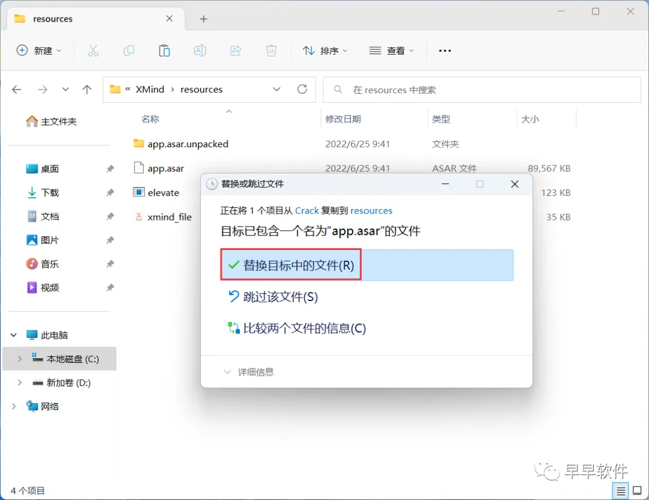Close the resources tab

pyautogui.click(x=169, y=19)
